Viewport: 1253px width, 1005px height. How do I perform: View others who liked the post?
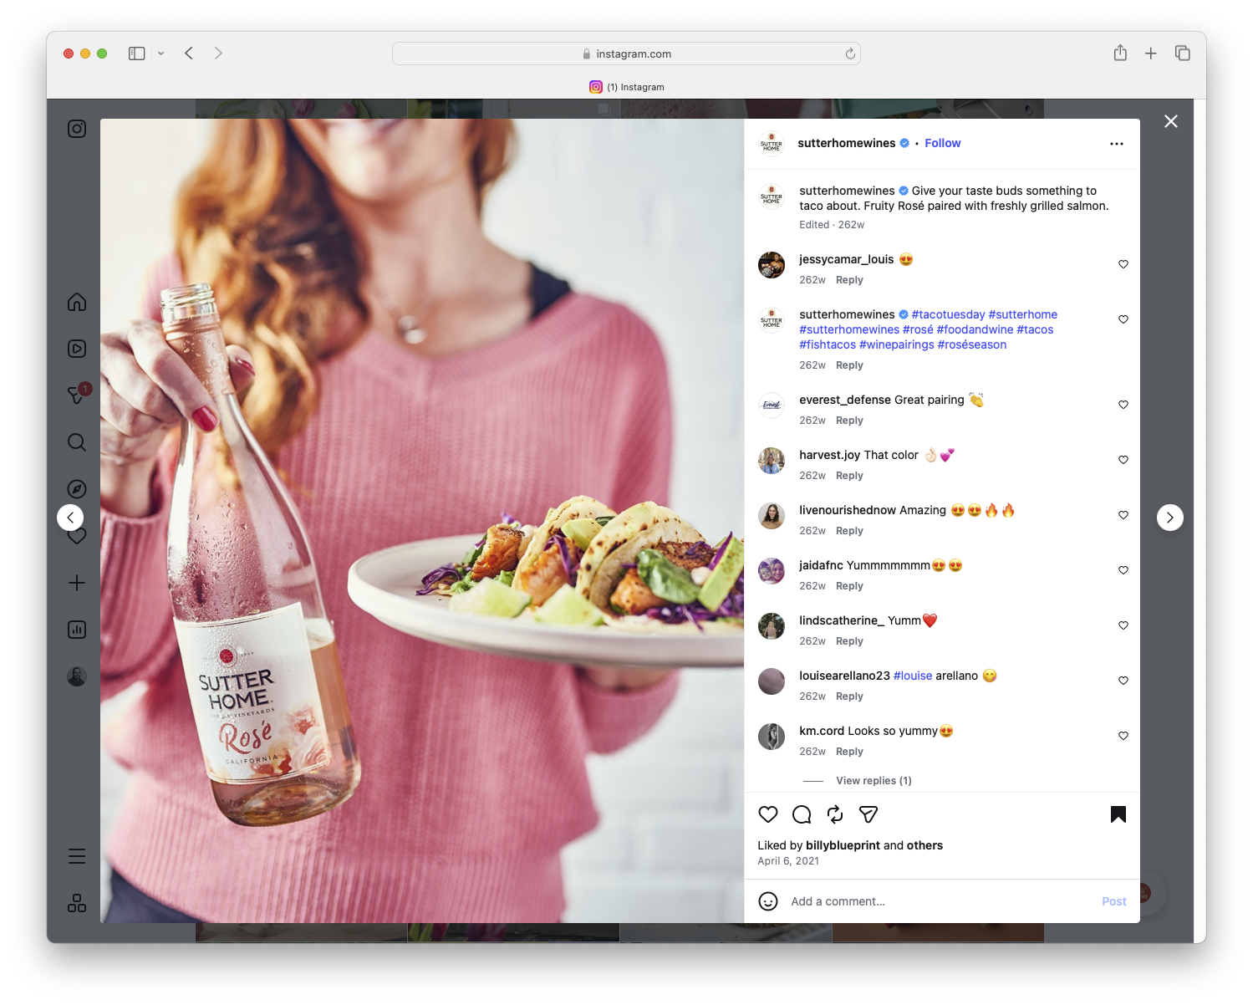click(x=924, y=845)
